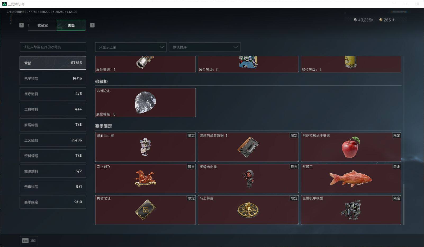Open the 默认排序 sort dropdown

tap(205, 47)
